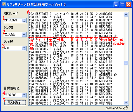Select list row 280 with seed 9C284FCB

coord(70,71)
